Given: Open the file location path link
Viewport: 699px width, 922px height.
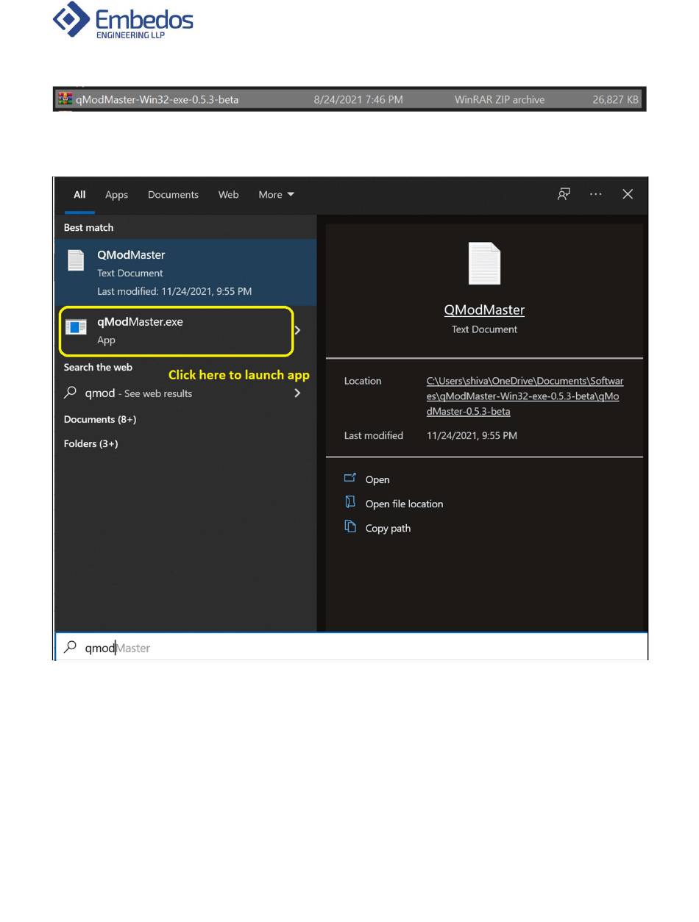Looking at the screenshot, I should [x=525, y=396].
